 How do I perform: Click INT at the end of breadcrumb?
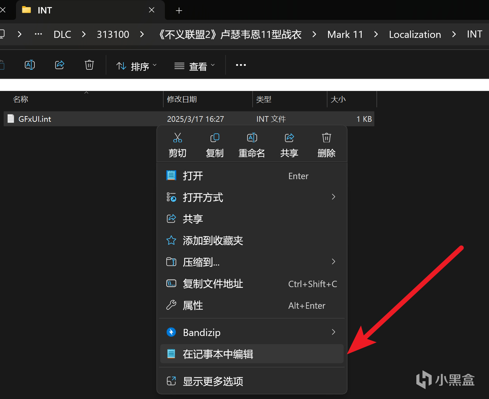(x=474, y=34)
